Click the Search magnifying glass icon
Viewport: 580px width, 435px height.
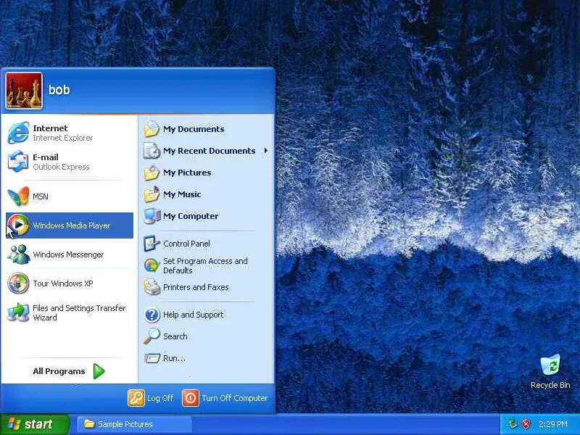click(x=152, y=336)
